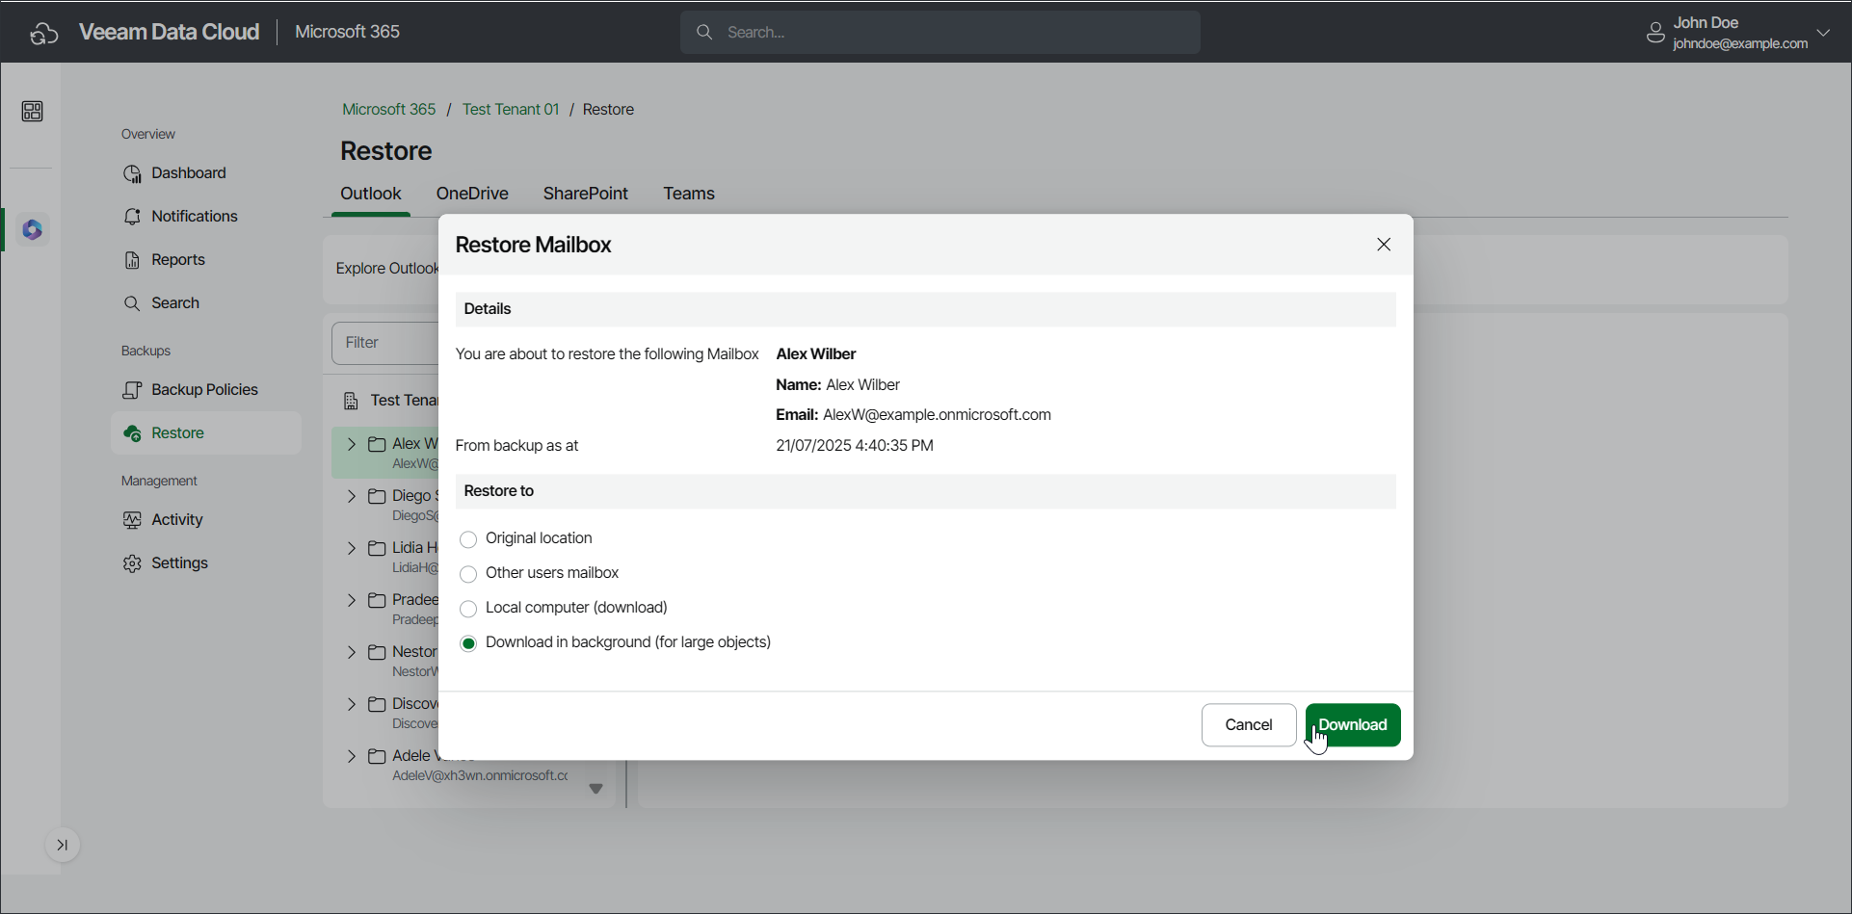Click the Cancel button

click(x=1249, y=725)
